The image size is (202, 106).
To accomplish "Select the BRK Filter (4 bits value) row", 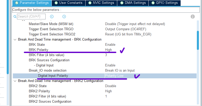I will (x=46, y=55).
